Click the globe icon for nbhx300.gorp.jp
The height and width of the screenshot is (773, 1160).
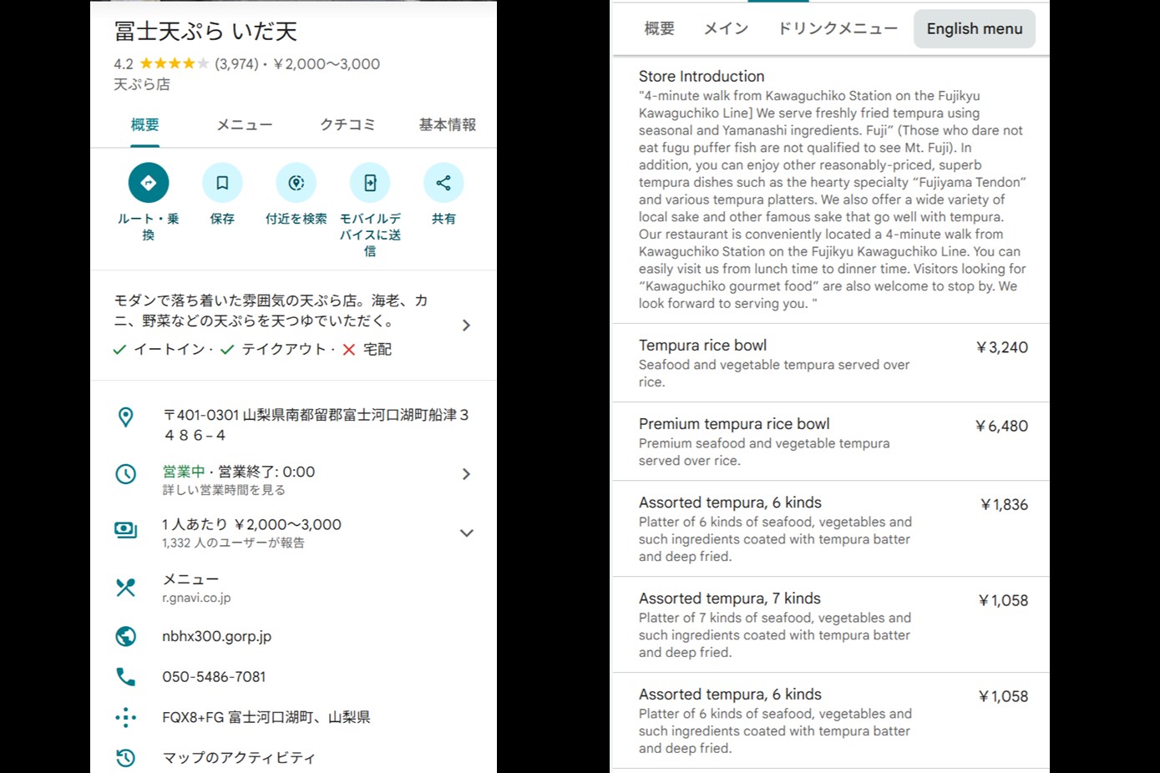[x=126, y=636]
